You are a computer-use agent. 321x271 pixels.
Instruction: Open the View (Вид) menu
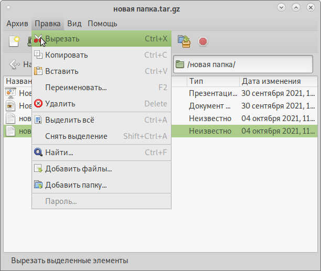74,24
